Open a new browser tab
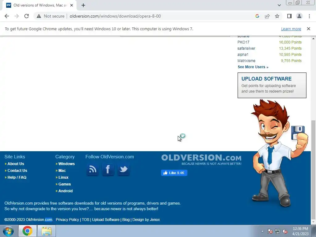Screen dimensions: 316x237 pos(83,5)
